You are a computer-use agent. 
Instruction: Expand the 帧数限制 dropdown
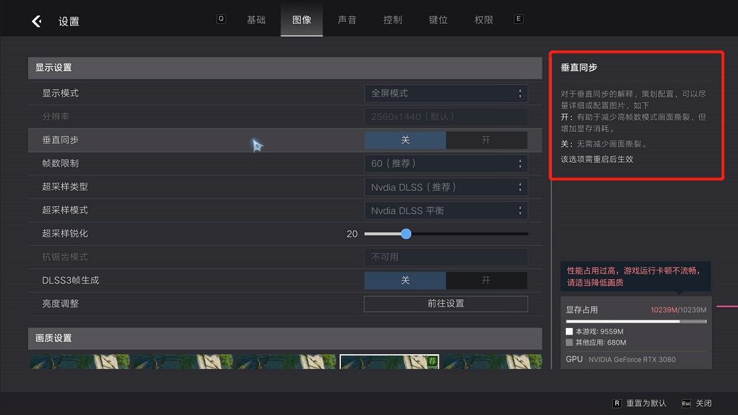point(446,163)
